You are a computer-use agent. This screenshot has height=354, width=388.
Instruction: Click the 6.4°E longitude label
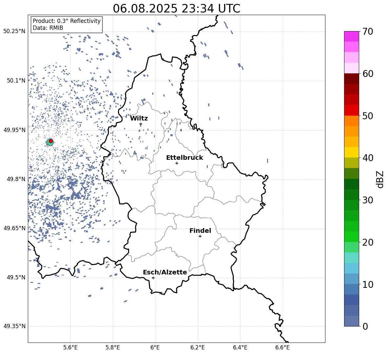click(x=240, y=347)
